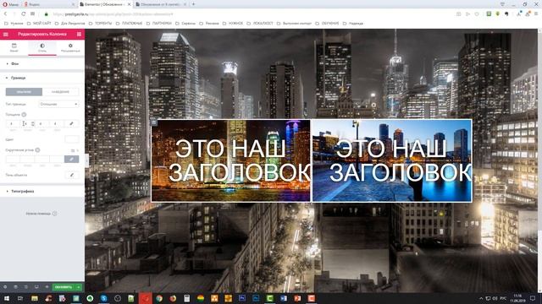Open the History icon in footer
The width and height of the screenshot is (542, 304).
[26, 287]
